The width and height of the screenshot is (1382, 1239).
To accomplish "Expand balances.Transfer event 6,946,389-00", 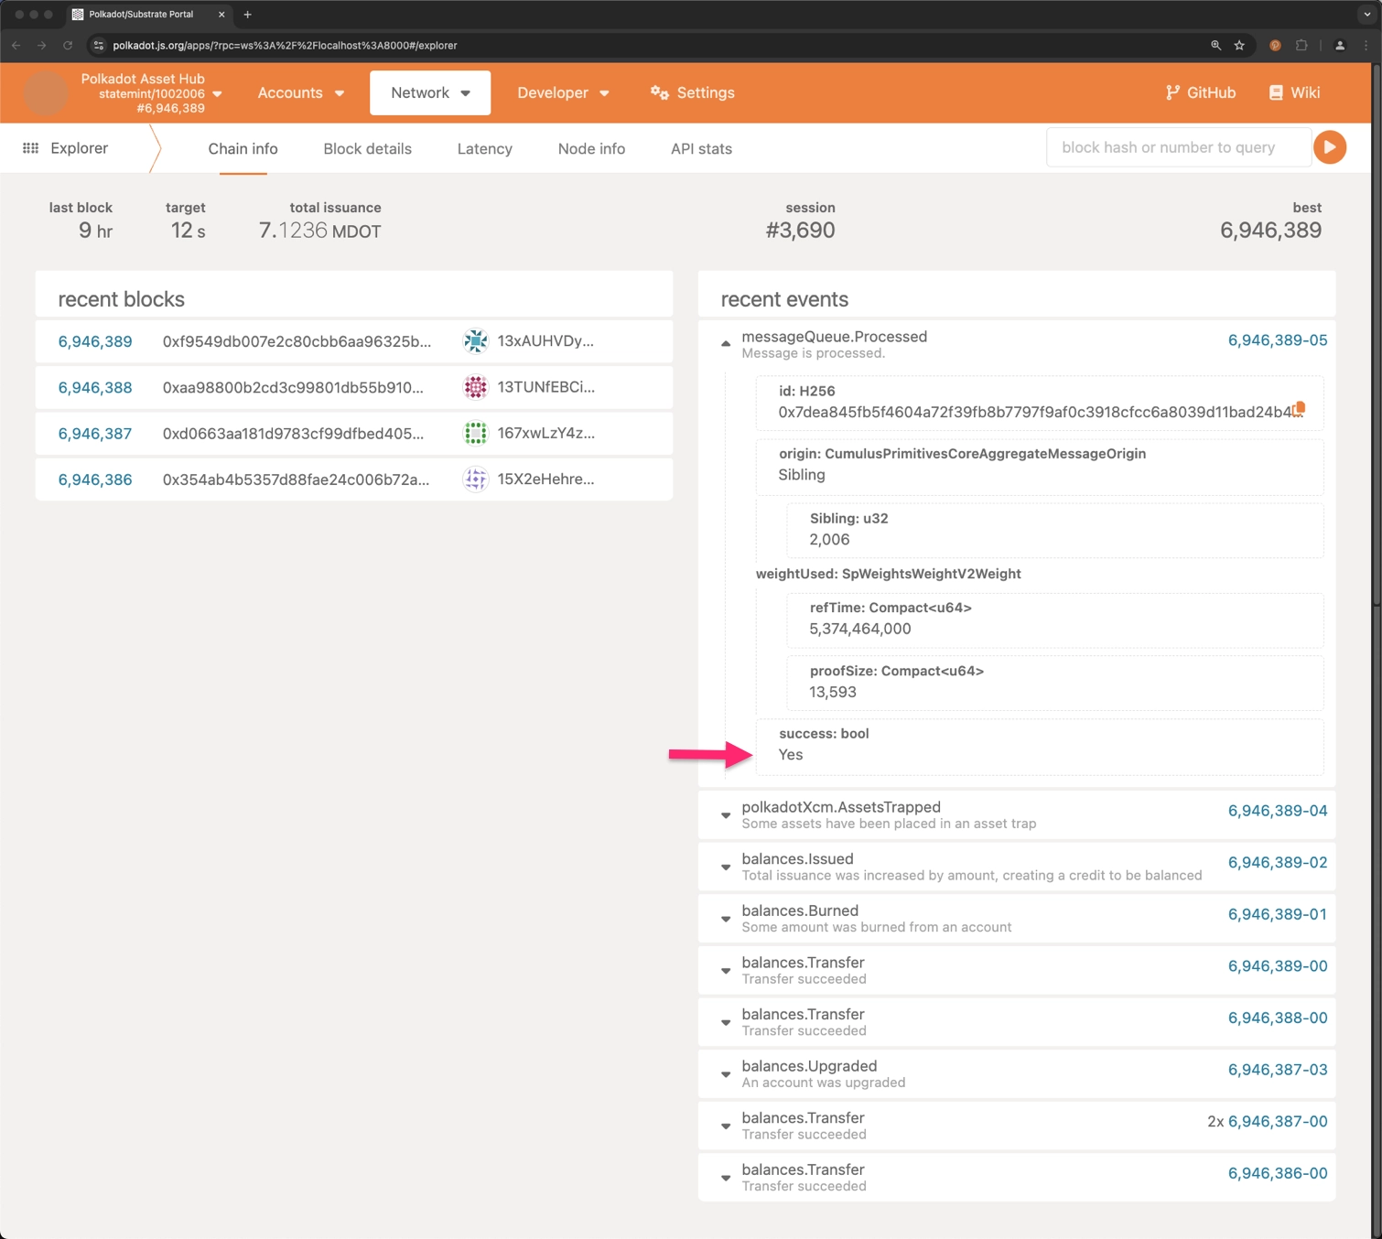I will [726, 970].
